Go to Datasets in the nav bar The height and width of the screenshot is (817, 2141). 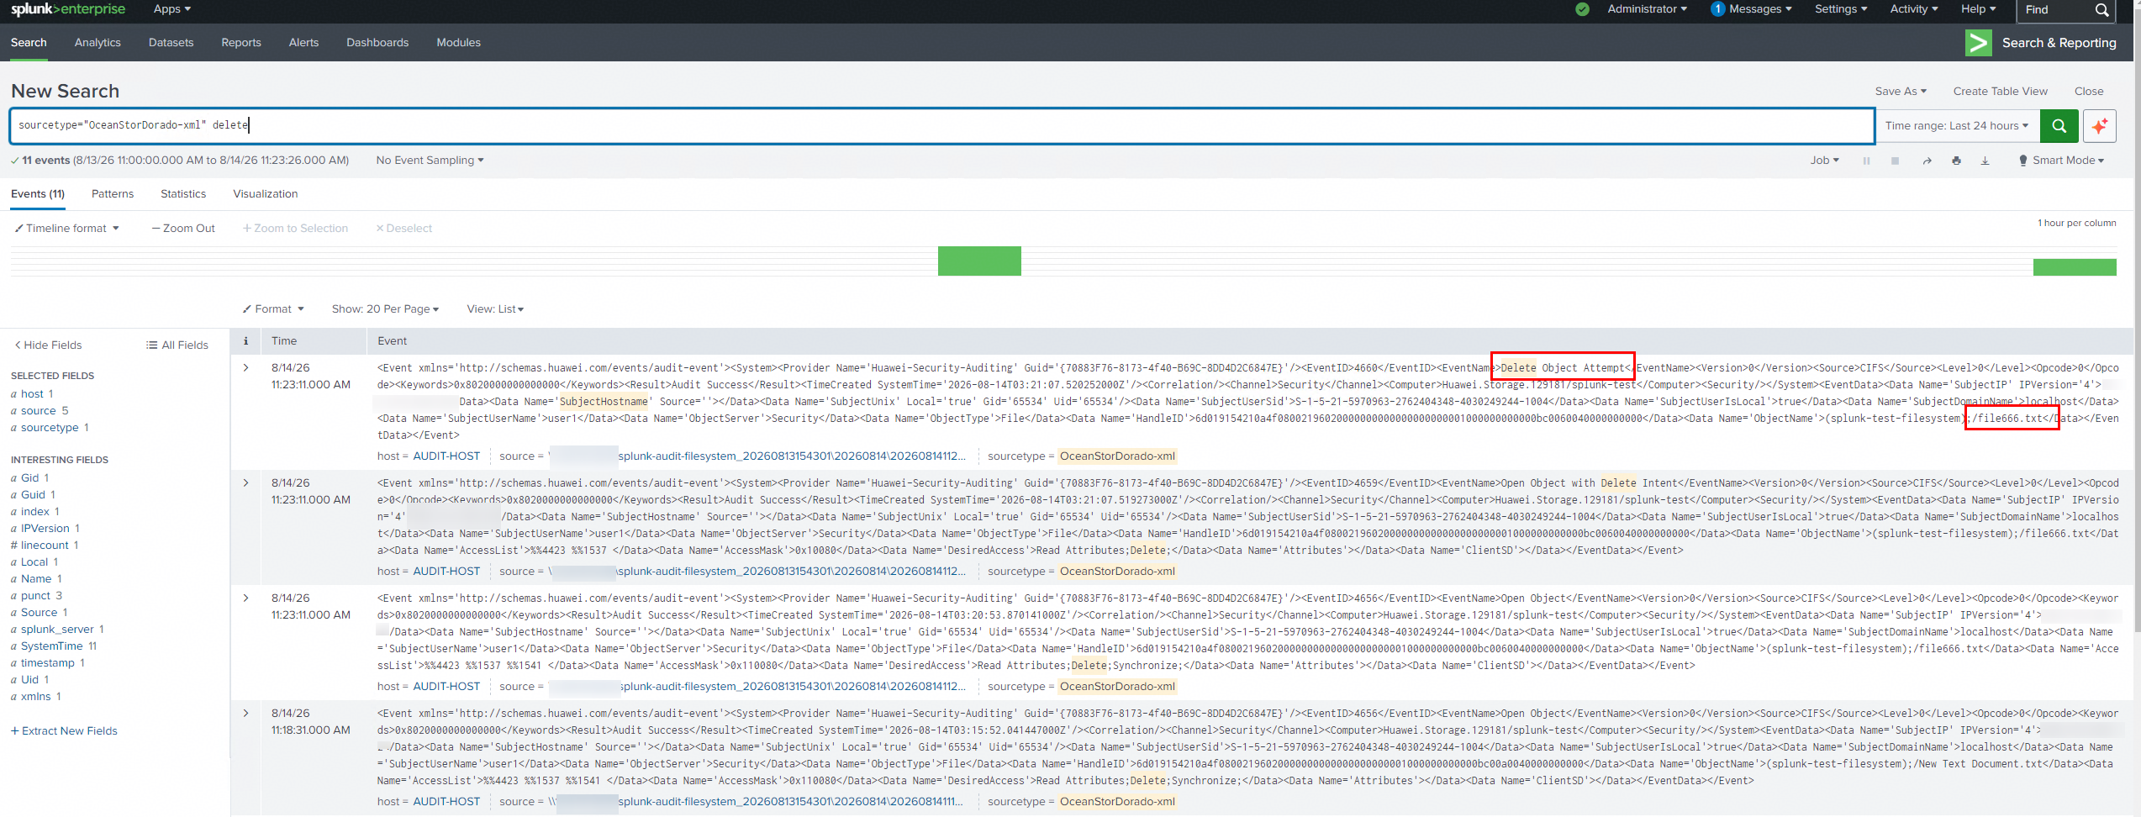(x=171, y=43)
